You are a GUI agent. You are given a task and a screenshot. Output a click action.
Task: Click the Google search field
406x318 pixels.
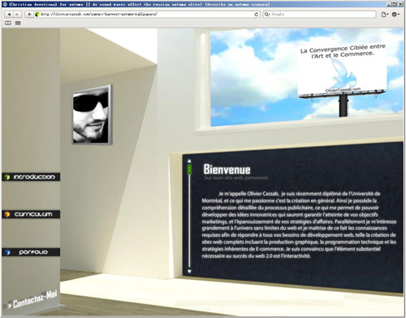coord(320,15)
